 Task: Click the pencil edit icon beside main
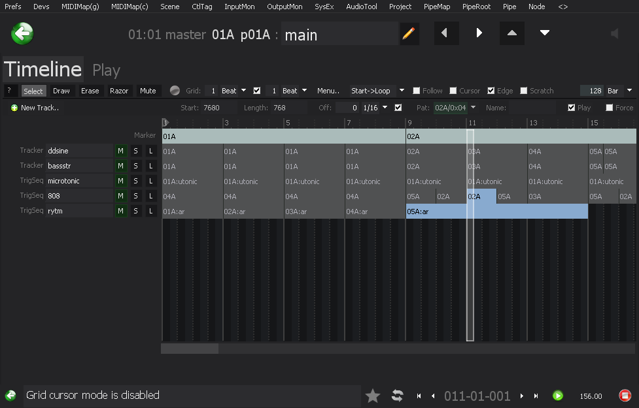[x=409, y=34]
